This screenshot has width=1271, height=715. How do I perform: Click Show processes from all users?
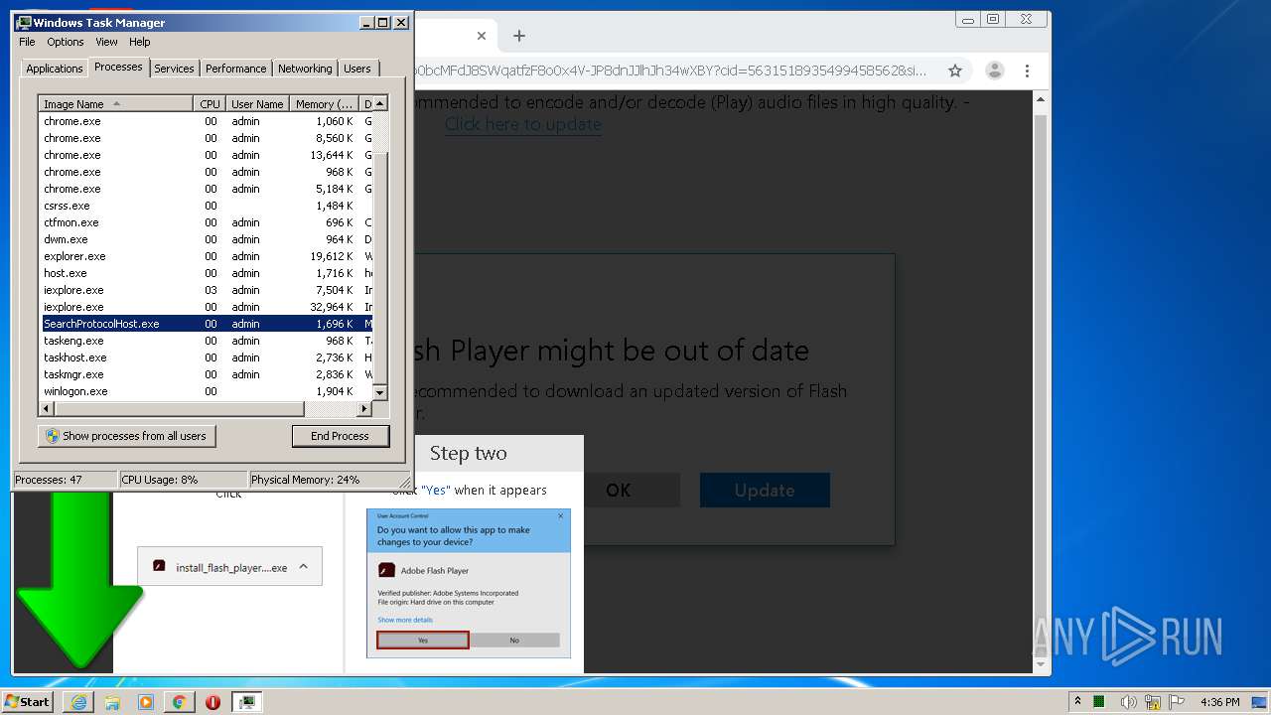coord(126,436)
